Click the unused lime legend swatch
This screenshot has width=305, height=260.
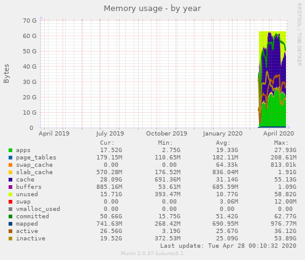10,194
